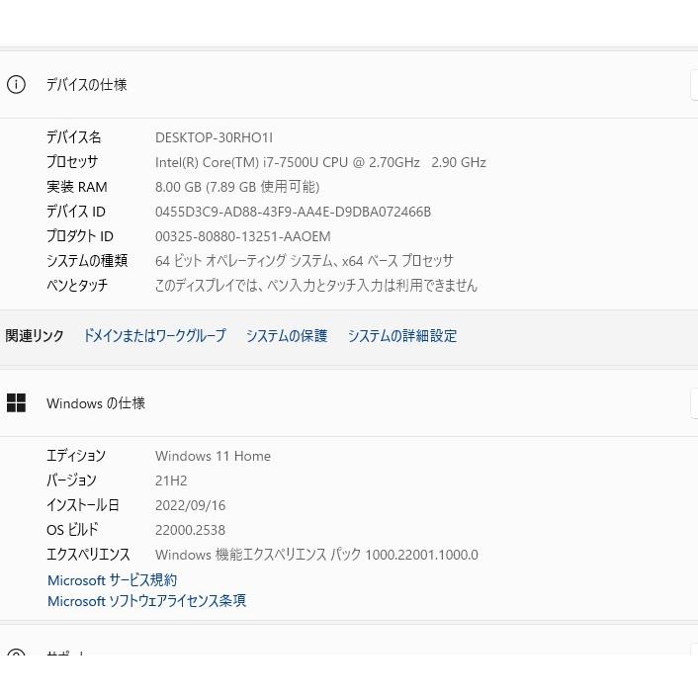Click the ペンとタッチ label
Image resolution: width=698 pixels, height=698 pixels.
click(x=77, y=286)
